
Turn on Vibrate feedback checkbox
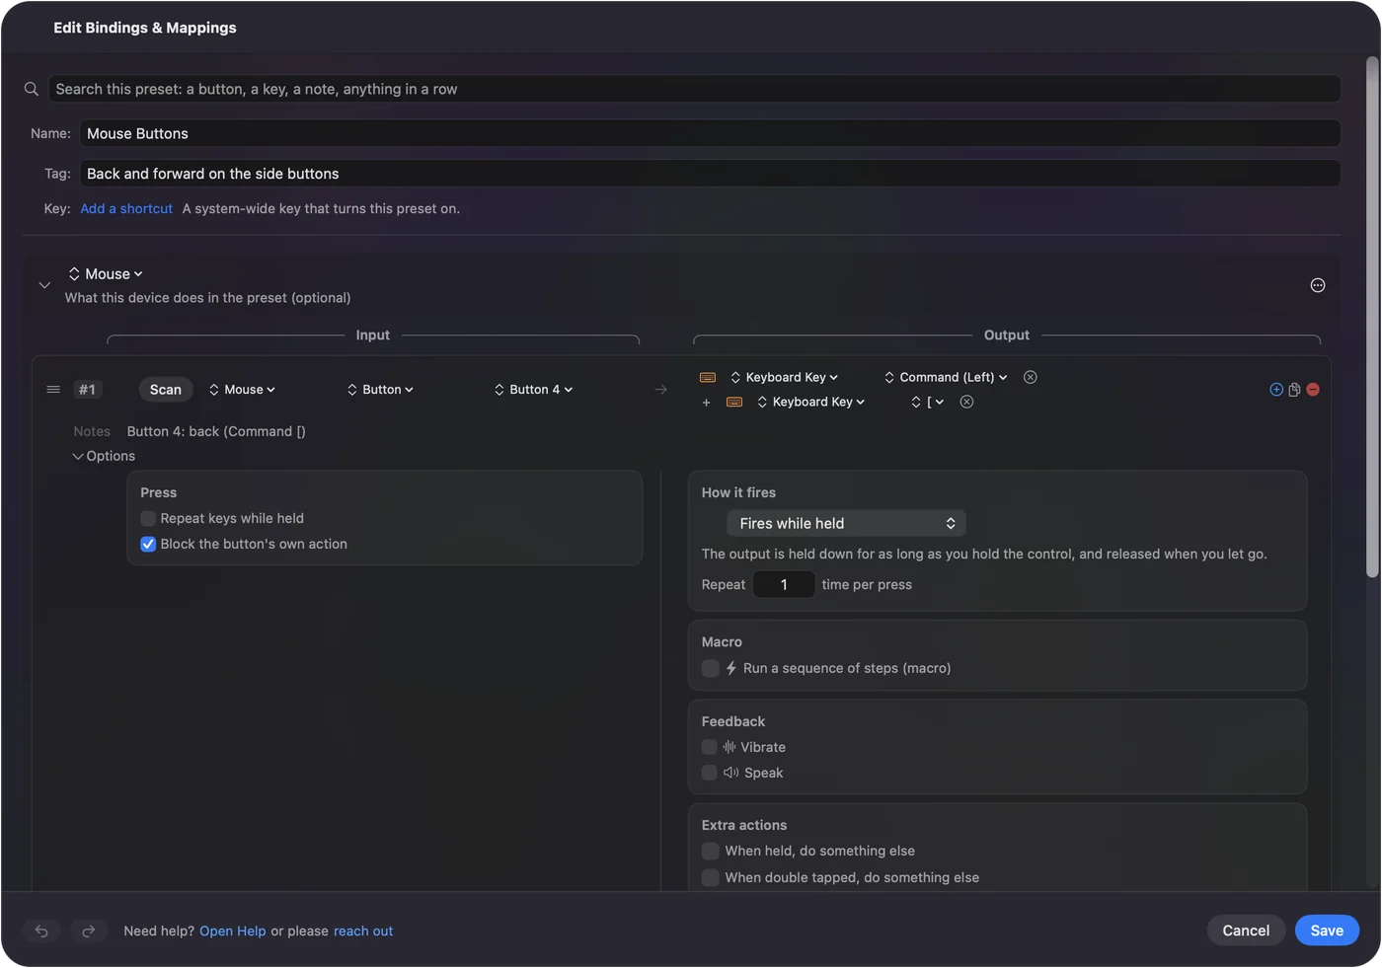(710, 747)
